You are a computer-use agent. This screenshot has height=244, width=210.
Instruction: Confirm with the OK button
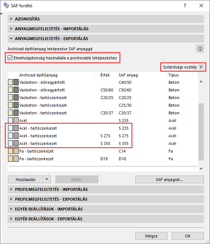(187, 236)
